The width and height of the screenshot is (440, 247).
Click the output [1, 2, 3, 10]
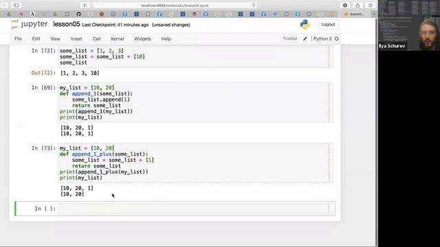(x=80, y=73)
